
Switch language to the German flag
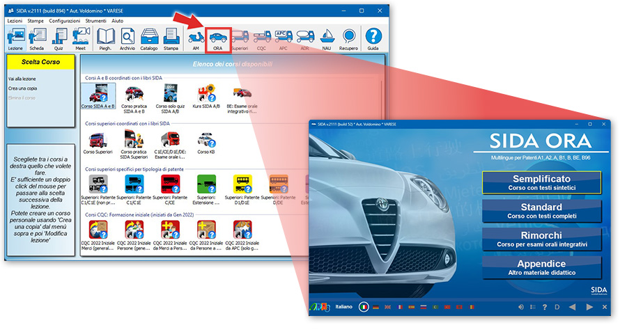pos(376,306)
